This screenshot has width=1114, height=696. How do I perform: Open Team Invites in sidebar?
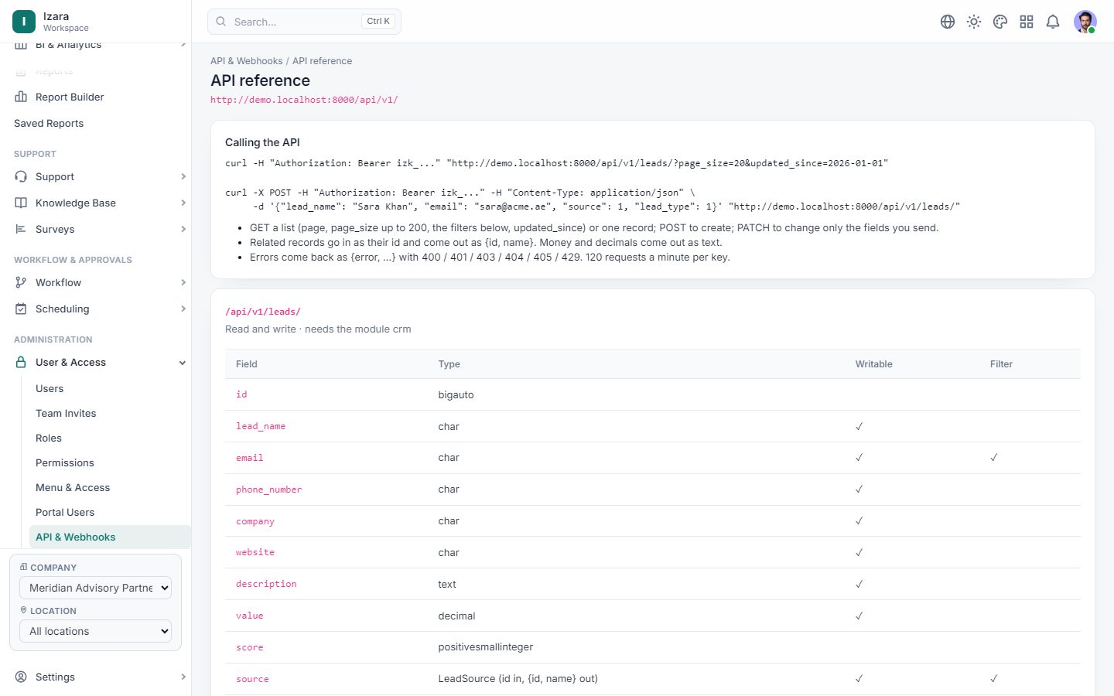point(66,413)
